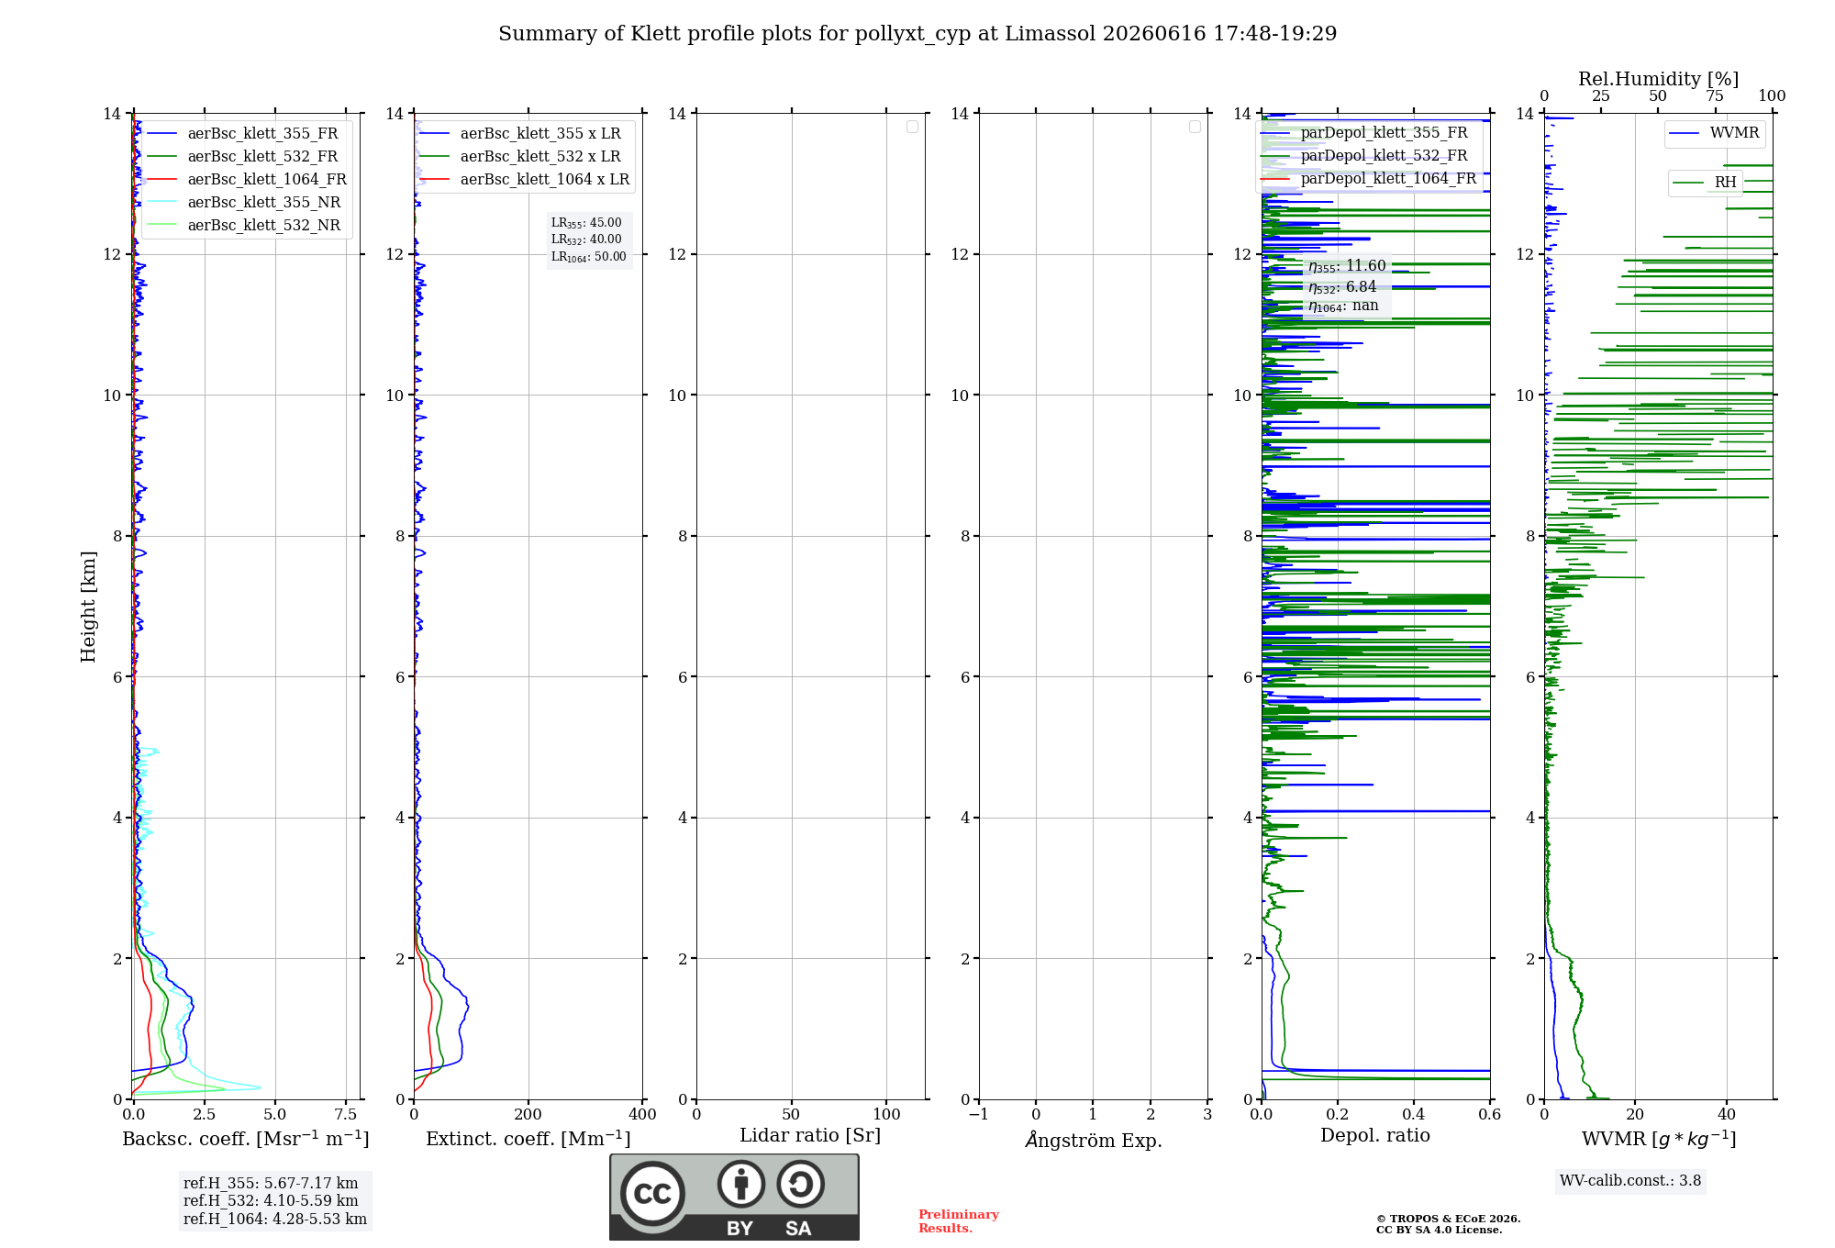Image resolution: width=1835 pixels, height=1248 pixels.
Task: Click legend entry parDepol_klett_355_FR
Action: [1364, 132]
